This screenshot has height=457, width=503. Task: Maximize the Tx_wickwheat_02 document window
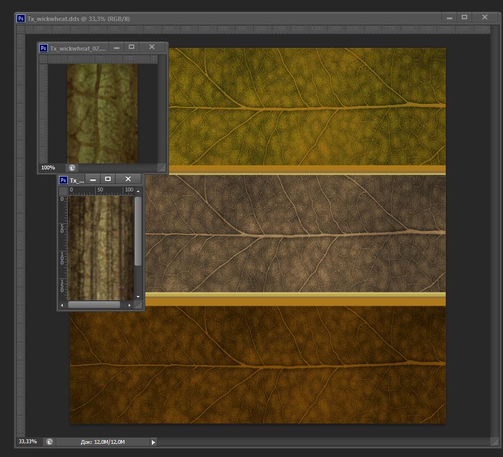(132, 47)
